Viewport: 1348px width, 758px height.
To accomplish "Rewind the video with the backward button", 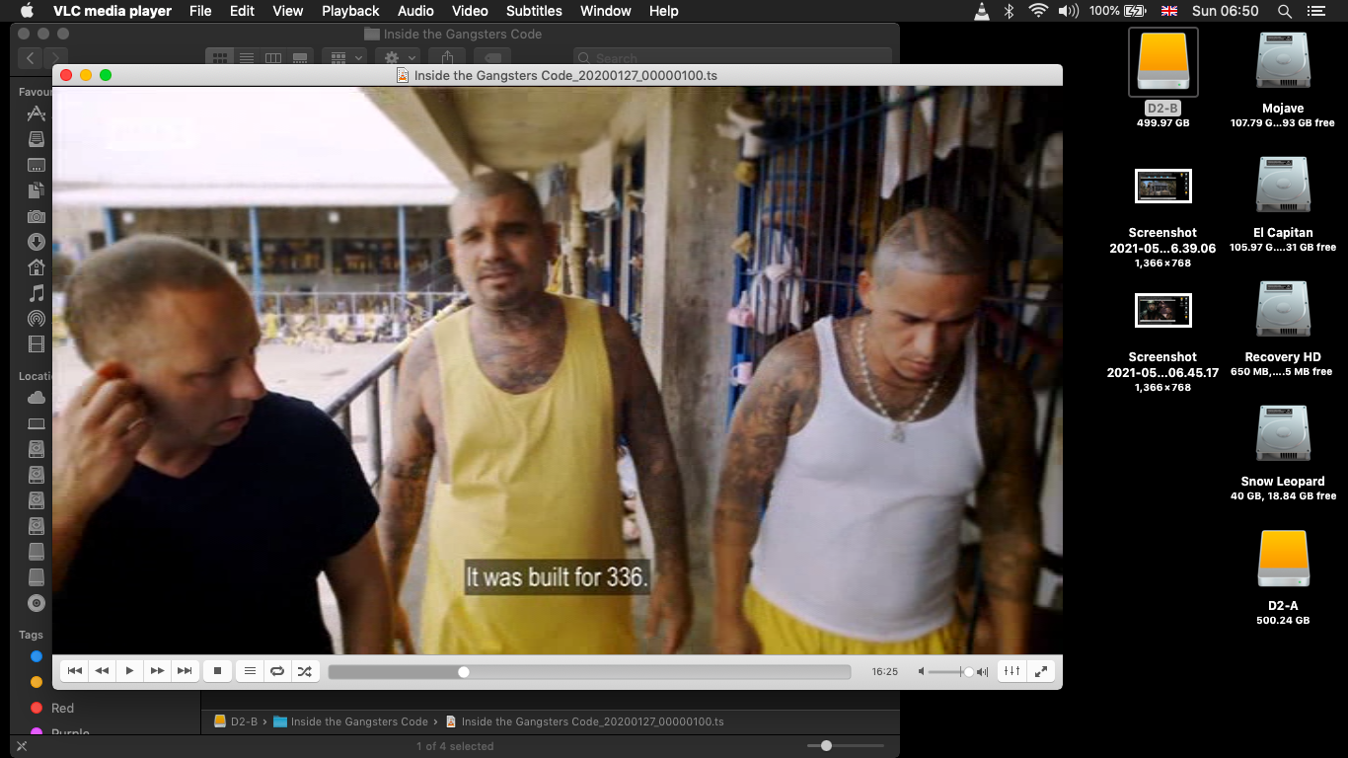I will pos(102,671).
